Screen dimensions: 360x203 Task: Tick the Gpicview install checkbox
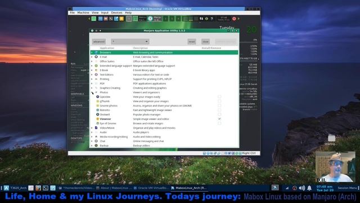pyautogui.click(x=219, y=97)
